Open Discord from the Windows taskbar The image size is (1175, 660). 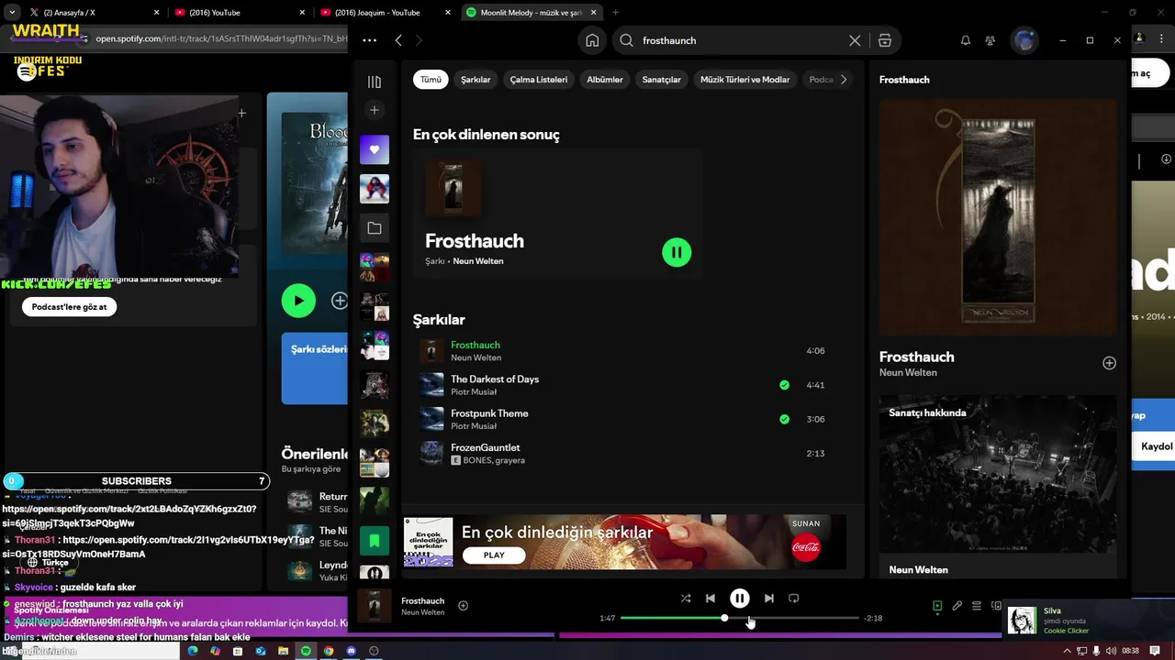(351, 651)
